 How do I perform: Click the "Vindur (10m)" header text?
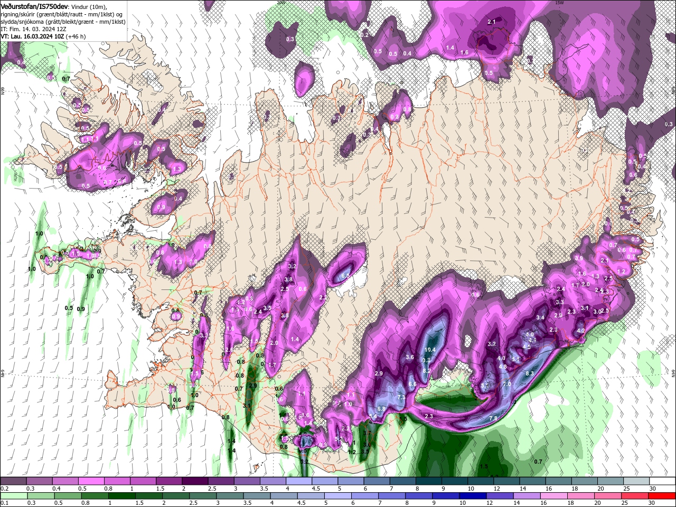(89, 6)
